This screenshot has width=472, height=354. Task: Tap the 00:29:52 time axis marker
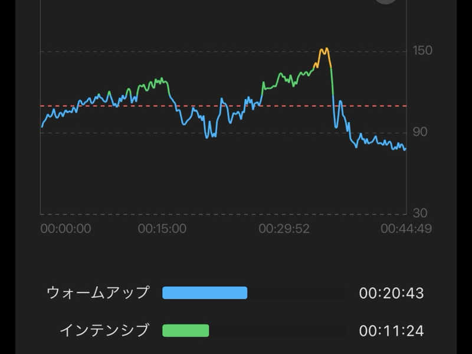(284, 228)
